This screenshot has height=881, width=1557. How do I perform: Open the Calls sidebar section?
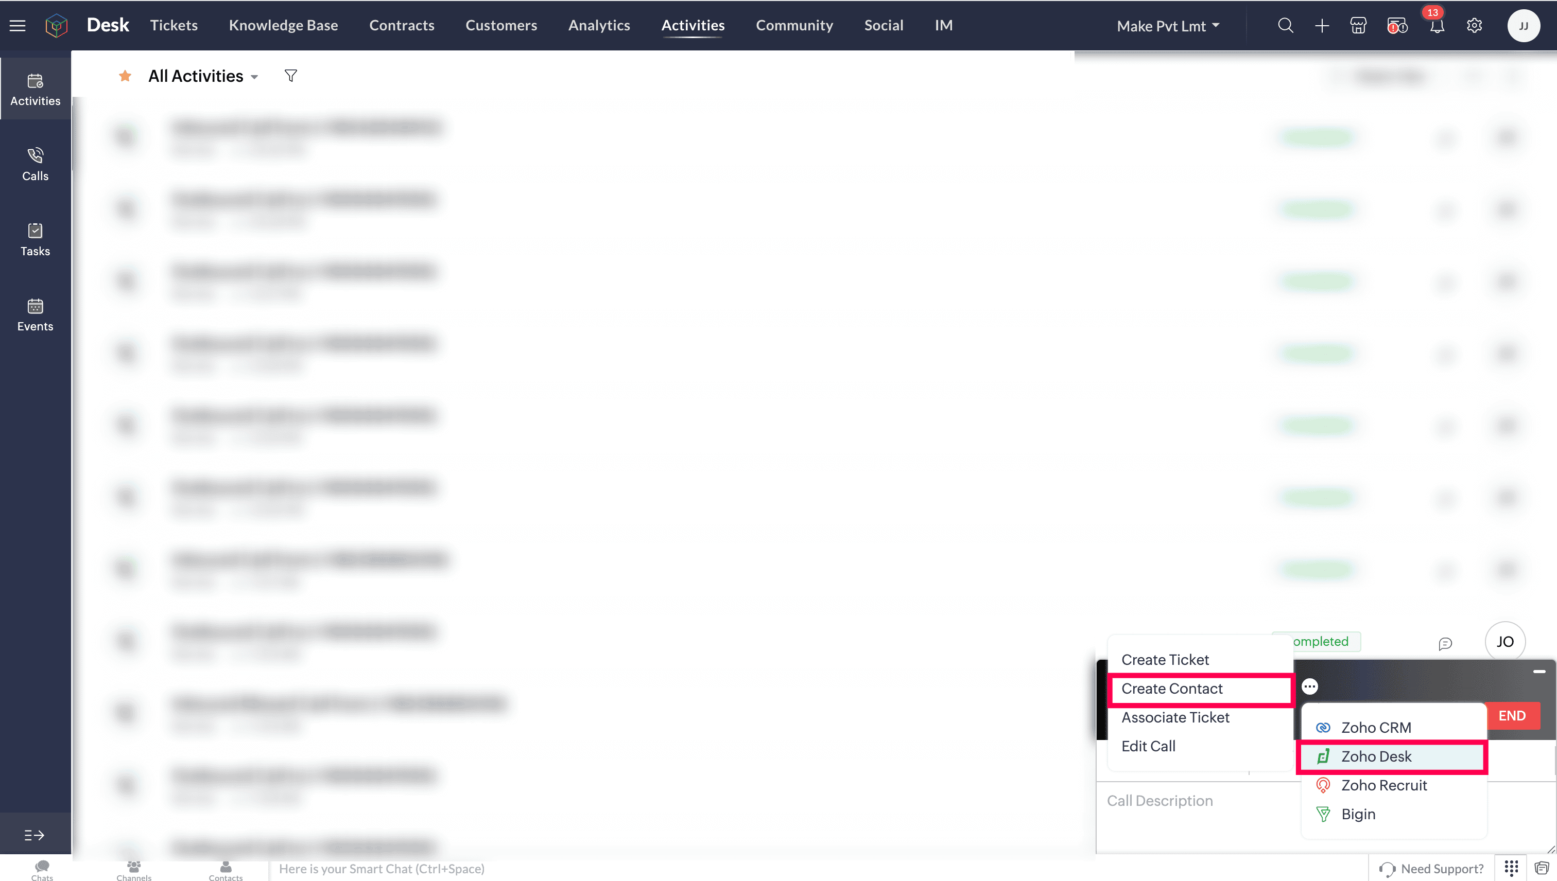pyautogui.click(x=35, y=164)
